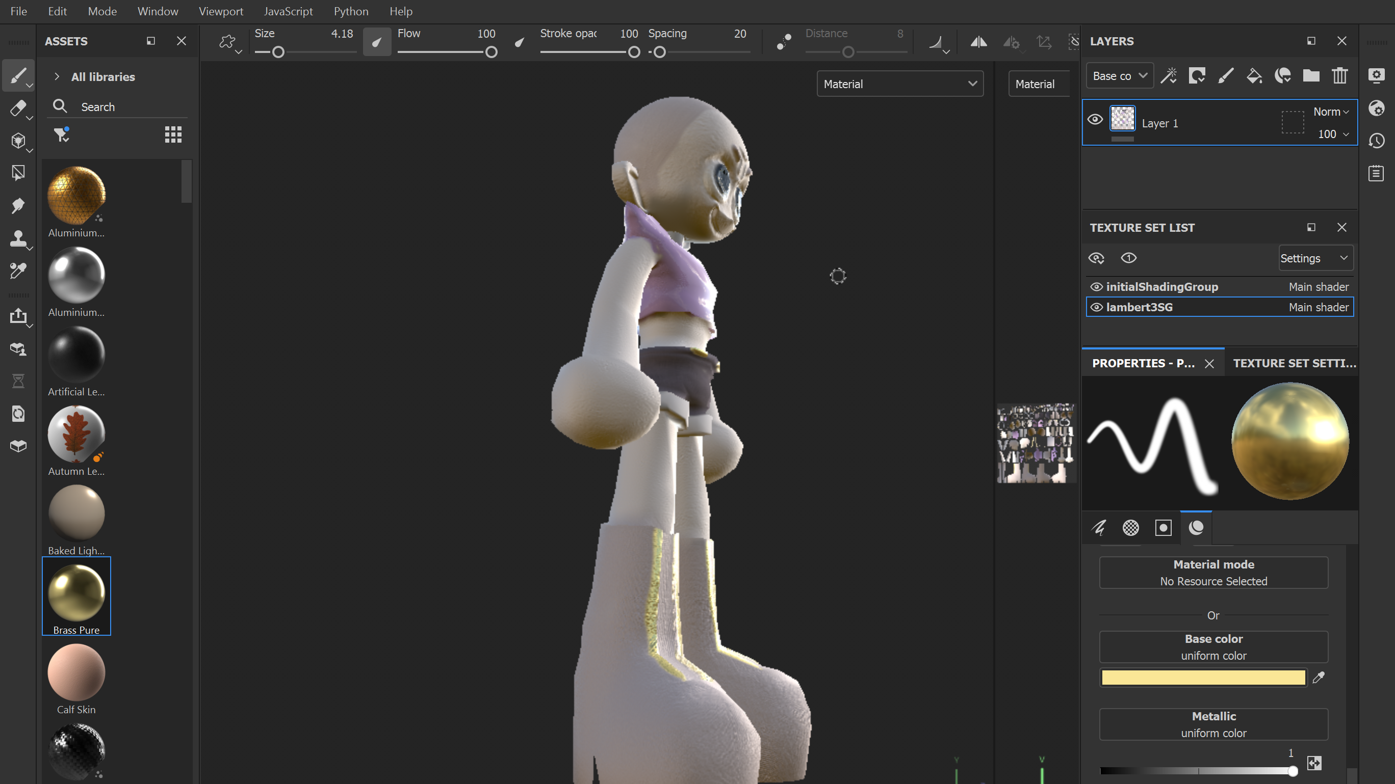Expand All libraries tree
The width and height of the screenshot is (1395, 784).
tap(57, 77)
